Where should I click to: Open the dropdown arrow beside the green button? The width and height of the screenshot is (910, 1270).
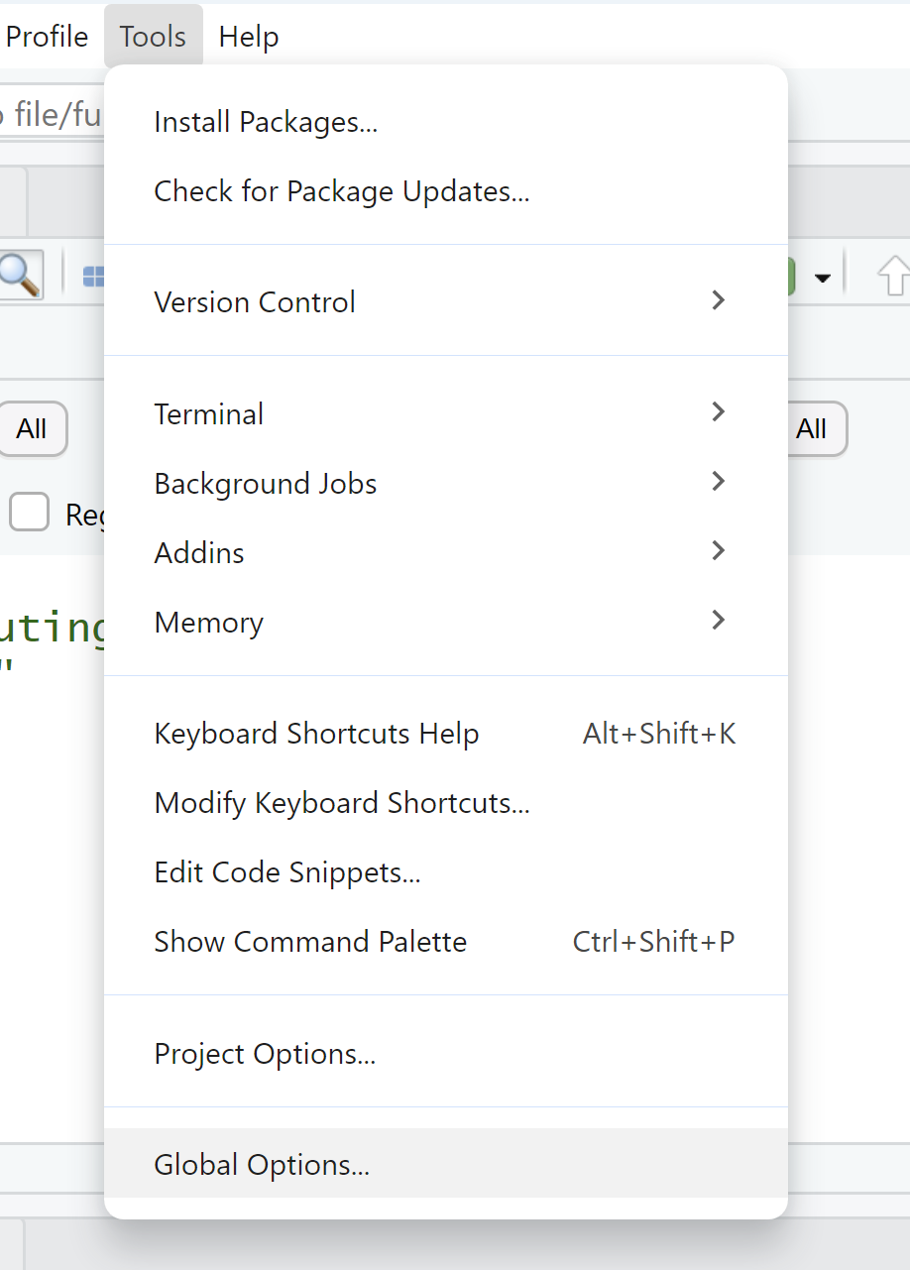point(822,279)
